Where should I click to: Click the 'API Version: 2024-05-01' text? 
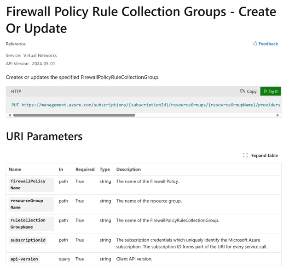coord(30,64)
